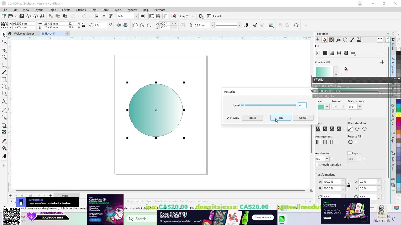Toggle Show grid icon in toolbar
This screenshot has width=401, height=225.
click(x=159, y=16)
